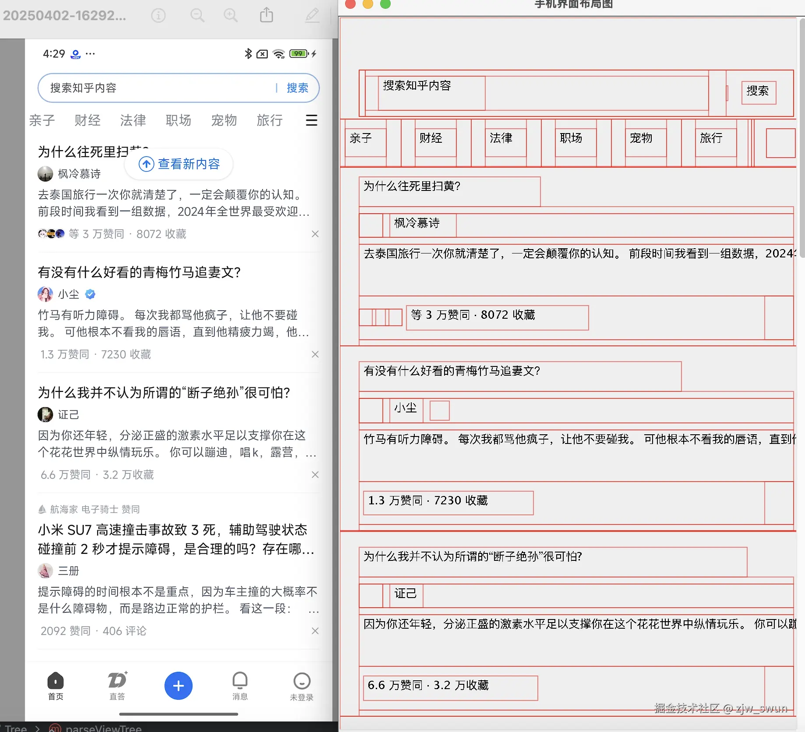
Task: Go to 首页 home in bottom navigation
Action: (x=56, y=686)
